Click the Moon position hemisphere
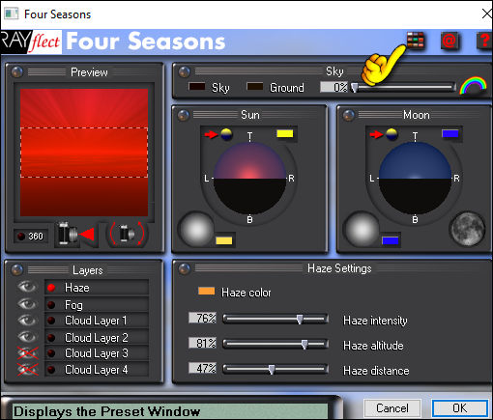The image size is (493, 420). click(416, 178)
